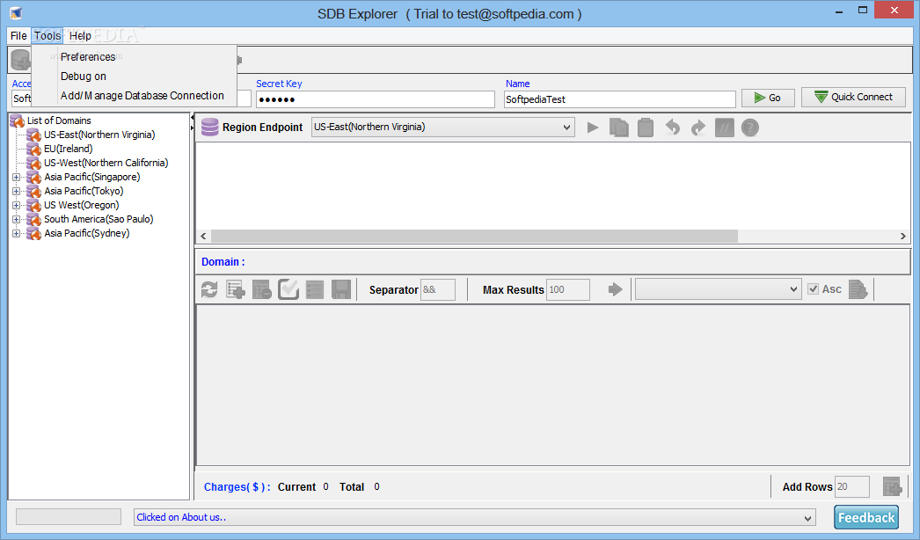Click the Redo arrow icon
The image size is (920, 540).
pos(698,128)
